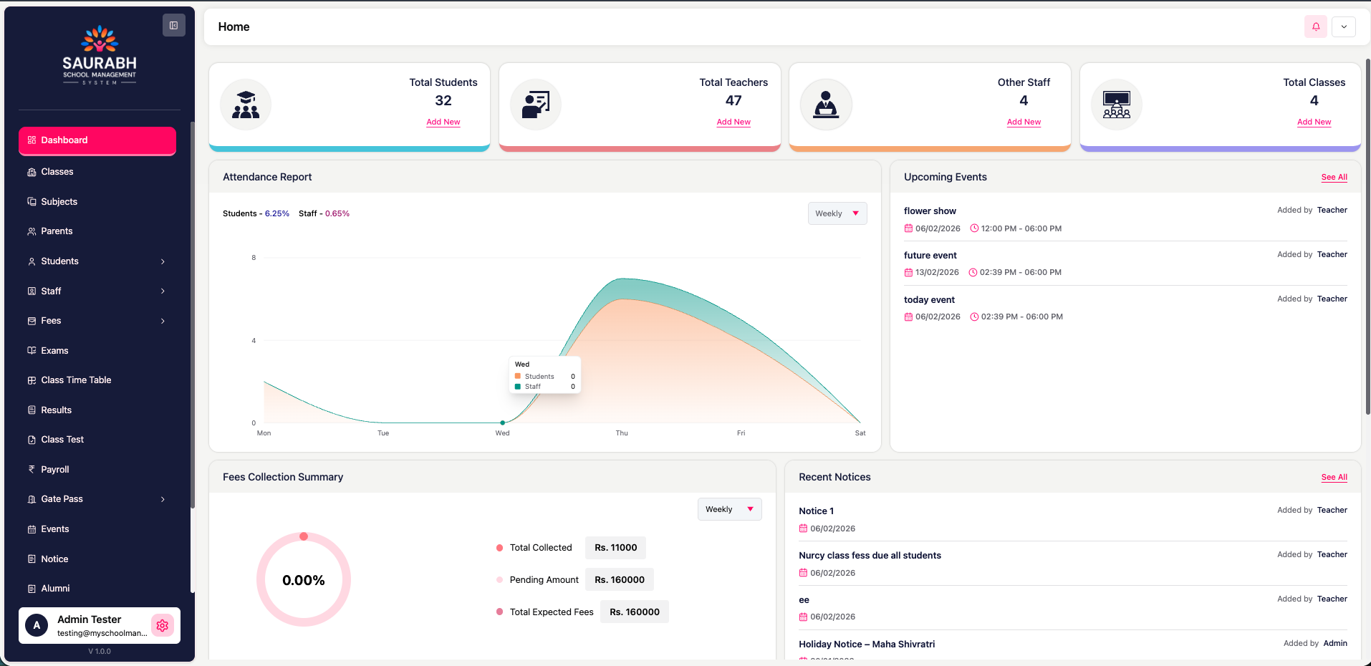Open the Fees Collection Weekly dropdown
The image size is (1371, 666).
(729, 509)
